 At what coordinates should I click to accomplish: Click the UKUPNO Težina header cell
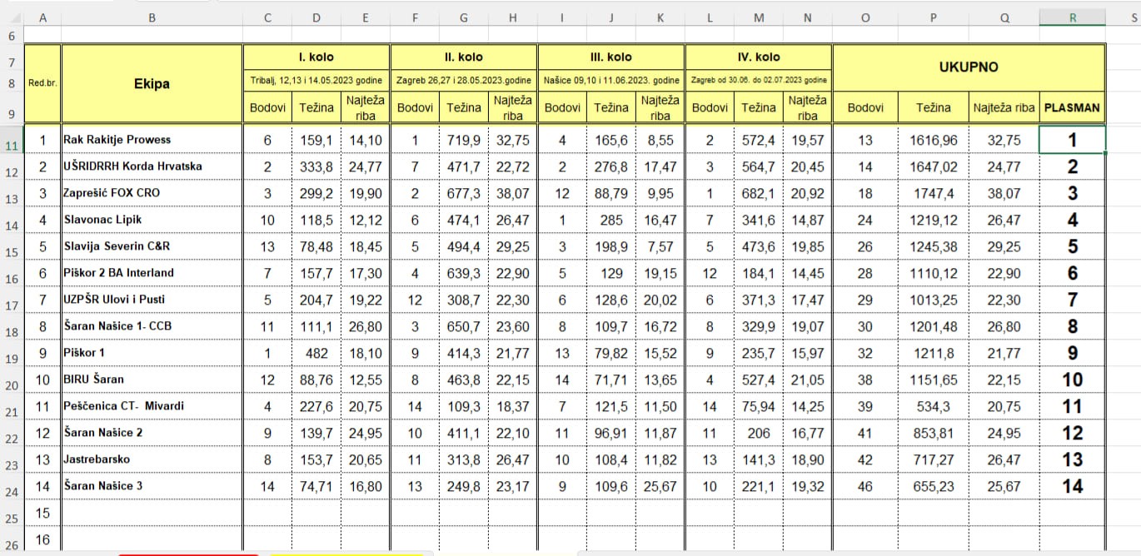coord(934,107)
